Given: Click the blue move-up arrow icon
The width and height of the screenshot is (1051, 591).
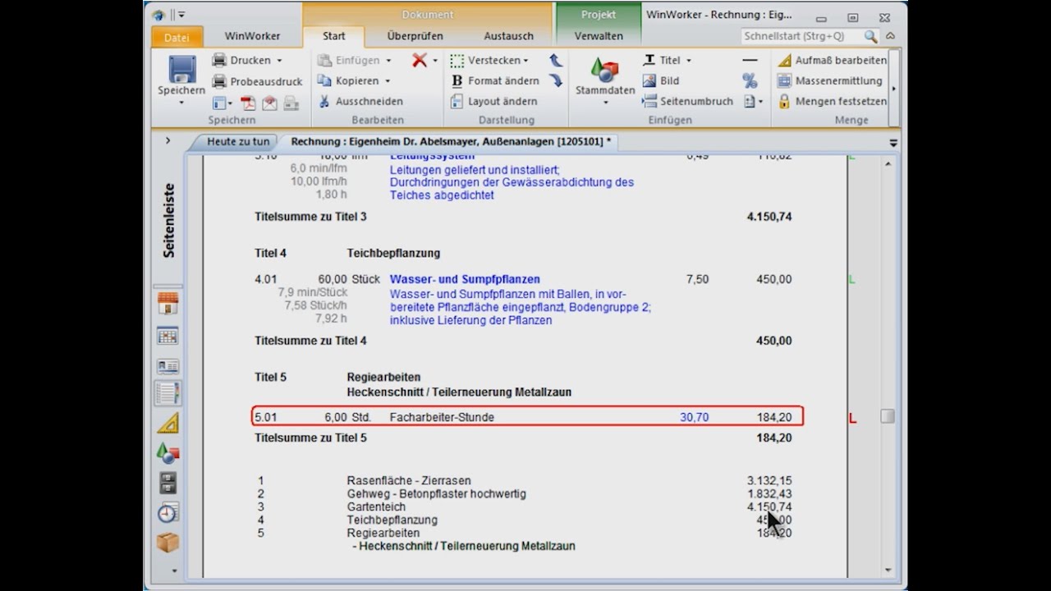Looking at the screenshot, I should pyautogui.click(x=556, y=60).
